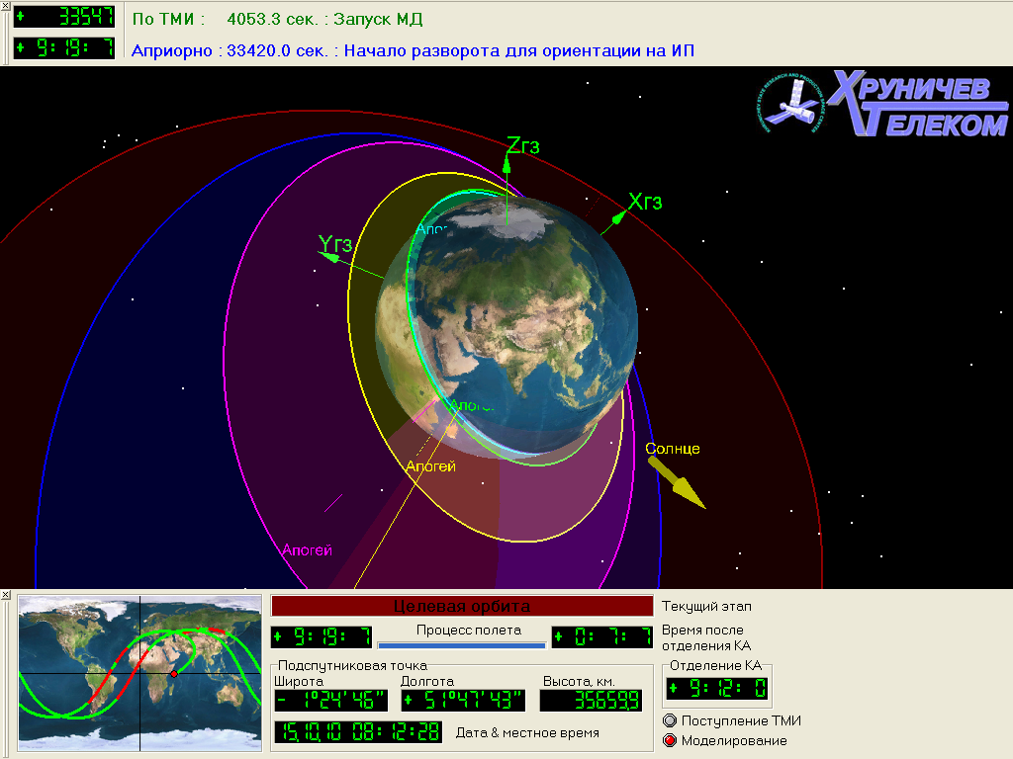
Task: Click the world map ground track thumbnail
Action: coord(139,672)
